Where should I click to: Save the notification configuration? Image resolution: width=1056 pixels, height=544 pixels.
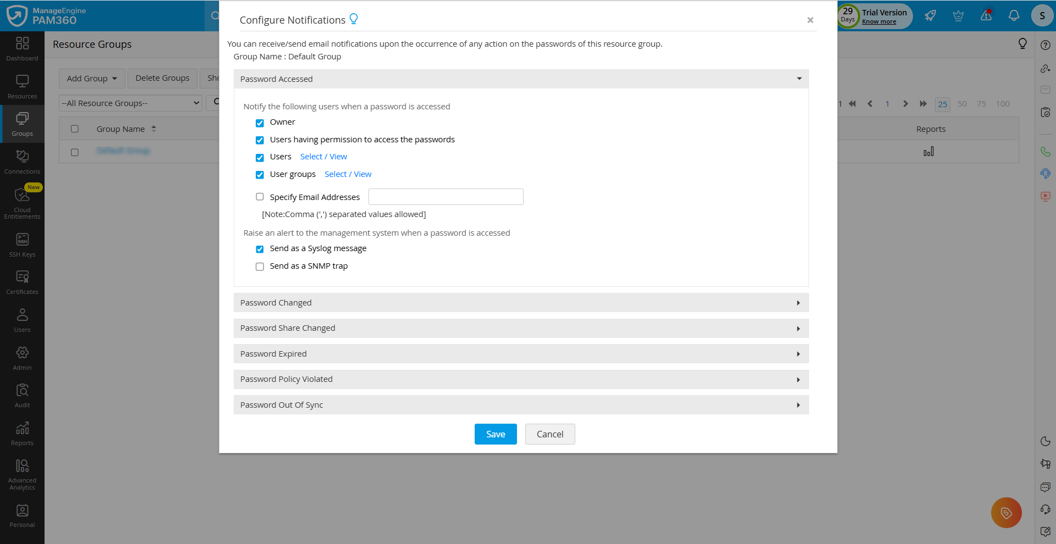[495, 434]
